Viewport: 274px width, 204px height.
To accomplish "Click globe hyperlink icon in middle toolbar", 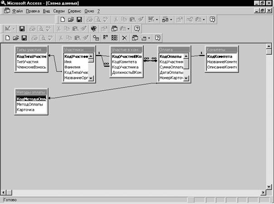I will point(94,29).
